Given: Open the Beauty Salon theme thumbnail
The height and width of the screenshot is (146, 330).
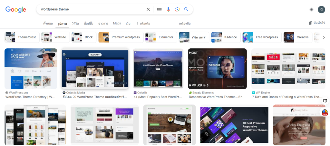Looking at the screenshot, I should [x=299, y=125].
